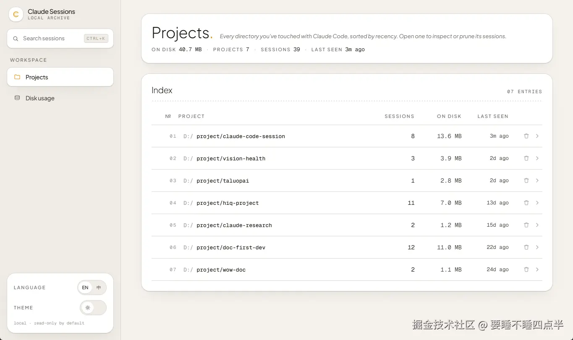This screenshot has height=340, width=573.
Task: Delete project/wow-doc with its trash icon
Action: click(526, 269)
